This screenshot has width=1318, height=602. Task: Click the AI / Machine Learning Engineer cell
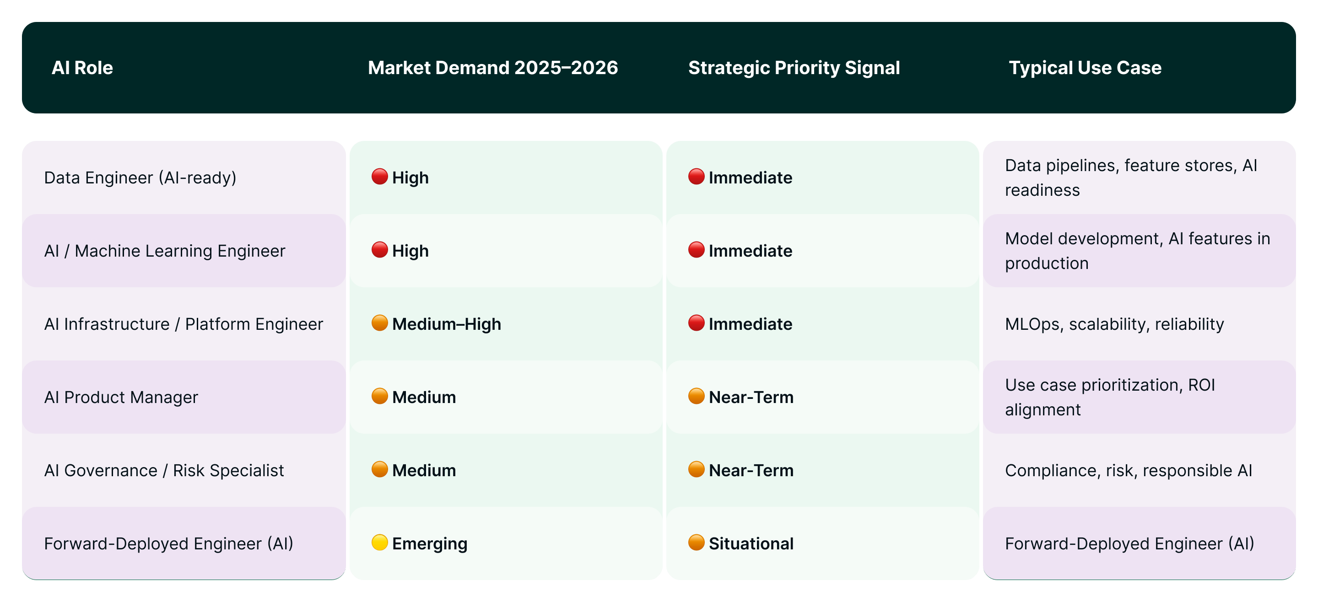coord(164,251)
